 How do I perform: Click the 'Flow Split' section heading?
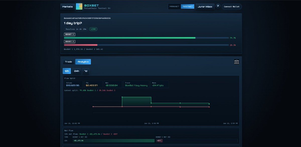70,78
